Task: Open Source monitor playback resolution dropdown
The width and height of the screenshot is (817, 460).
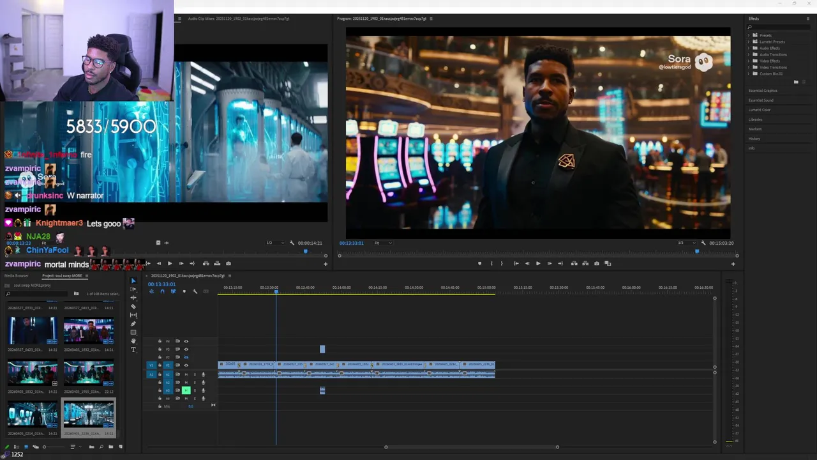Action: pos(276,243)
